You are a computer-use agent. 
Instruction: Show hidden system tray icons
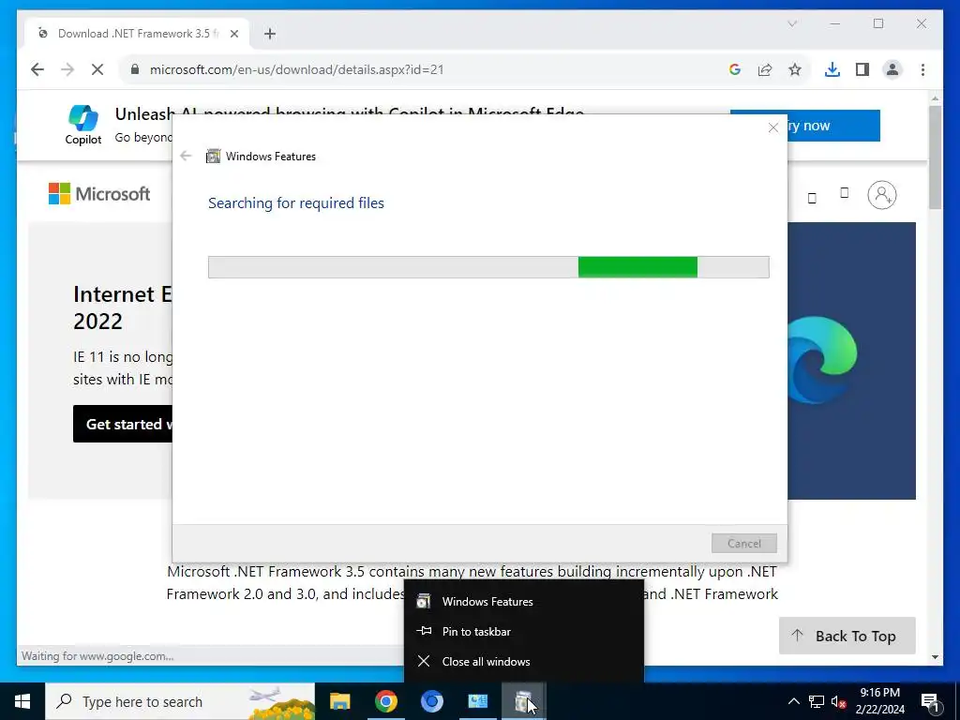pyautogui.click(x=793, y=701)
